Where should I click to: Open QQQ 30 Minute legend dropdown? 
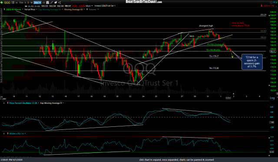tap(23, 10)
